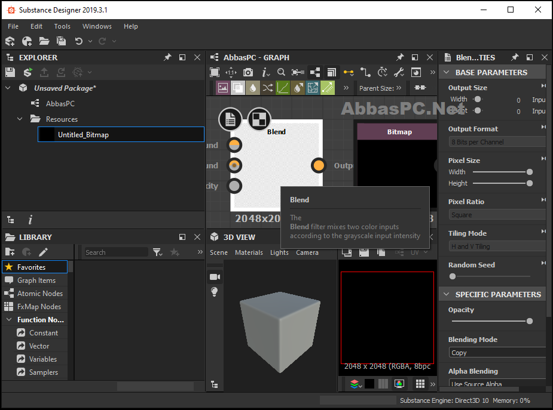Open the File menu
Image resolution: width=553 pixels, height=410 pixels.
click(x=13, y=26)
